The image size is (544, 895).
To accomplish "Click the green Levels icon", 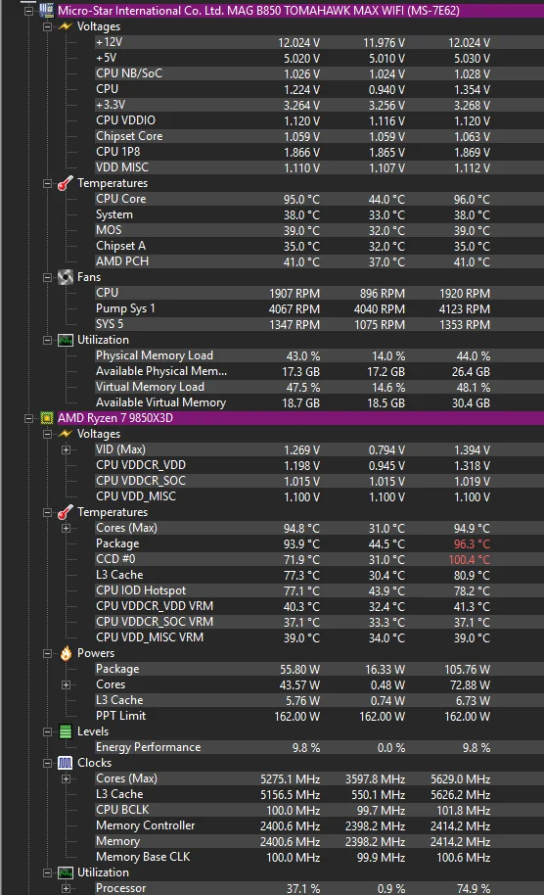I will 66,731.
